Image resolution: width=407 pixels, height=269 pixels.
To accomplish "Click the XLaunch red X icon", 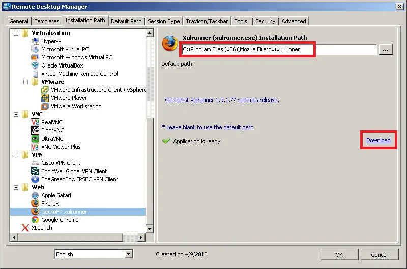I will point(25,228).
